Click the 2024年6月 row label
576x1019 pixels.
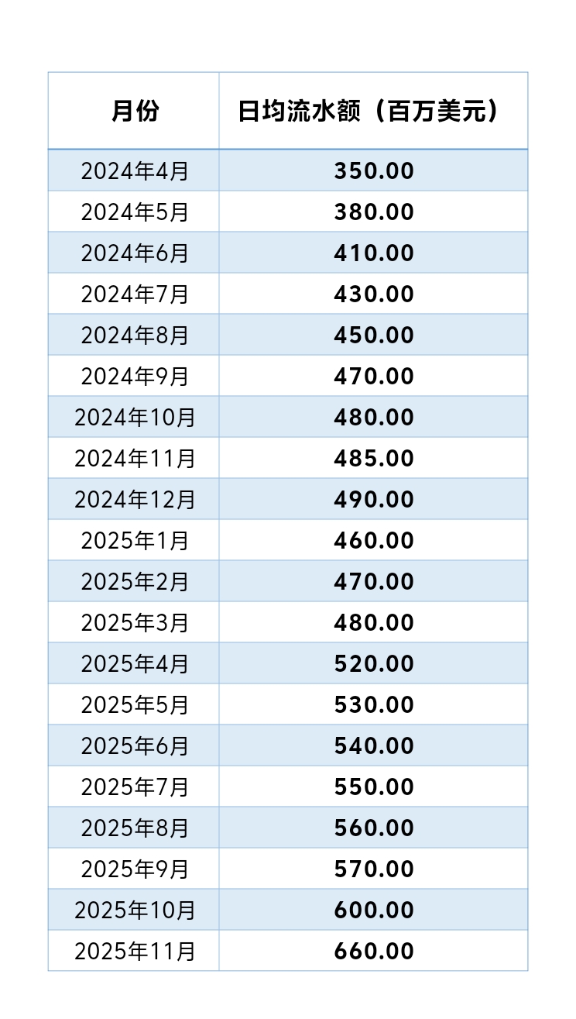(134, 253)
